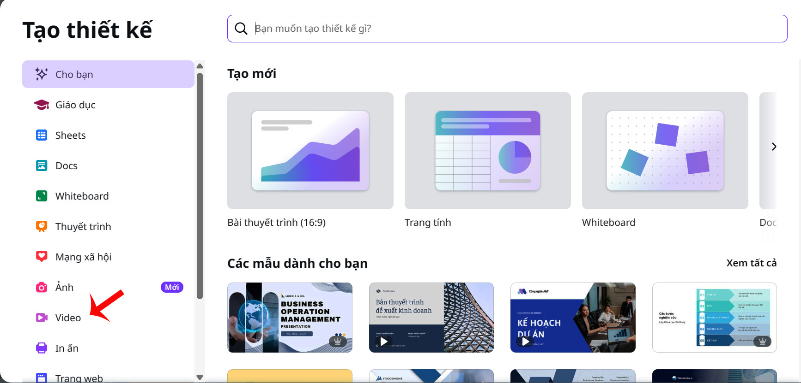Open the Cho bạn category
The width and height of the screenshot is (801, 383).
click(x=108, y=74)
